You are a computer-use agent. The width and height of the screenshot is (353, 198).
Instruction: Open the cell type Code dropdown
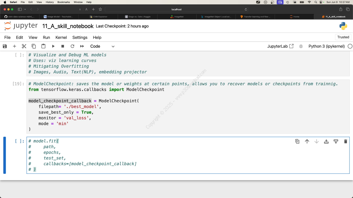[x=102, y=46]
